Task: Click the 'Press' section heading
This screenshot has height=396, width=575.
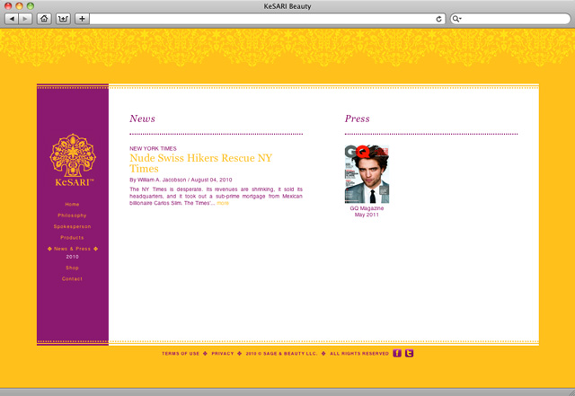Action: click(x=358, y=119)
